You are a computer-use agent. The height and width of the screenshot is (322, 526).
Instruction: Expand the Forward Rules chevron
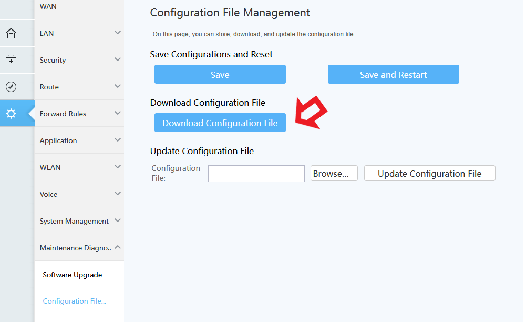(118, 114)
